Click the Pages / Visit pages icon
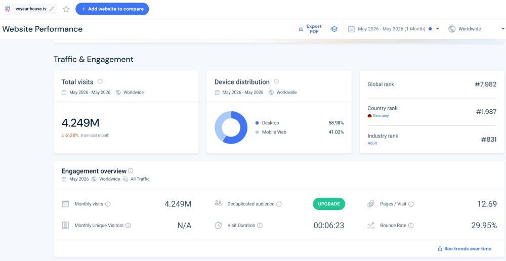The image size is (506, 261). point(371,204)
